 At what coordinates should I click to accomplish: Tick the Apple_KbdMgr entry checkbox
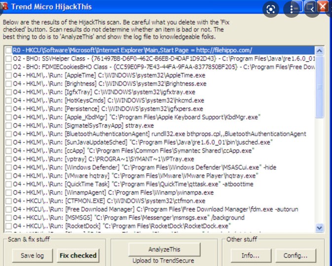point(8,117)
